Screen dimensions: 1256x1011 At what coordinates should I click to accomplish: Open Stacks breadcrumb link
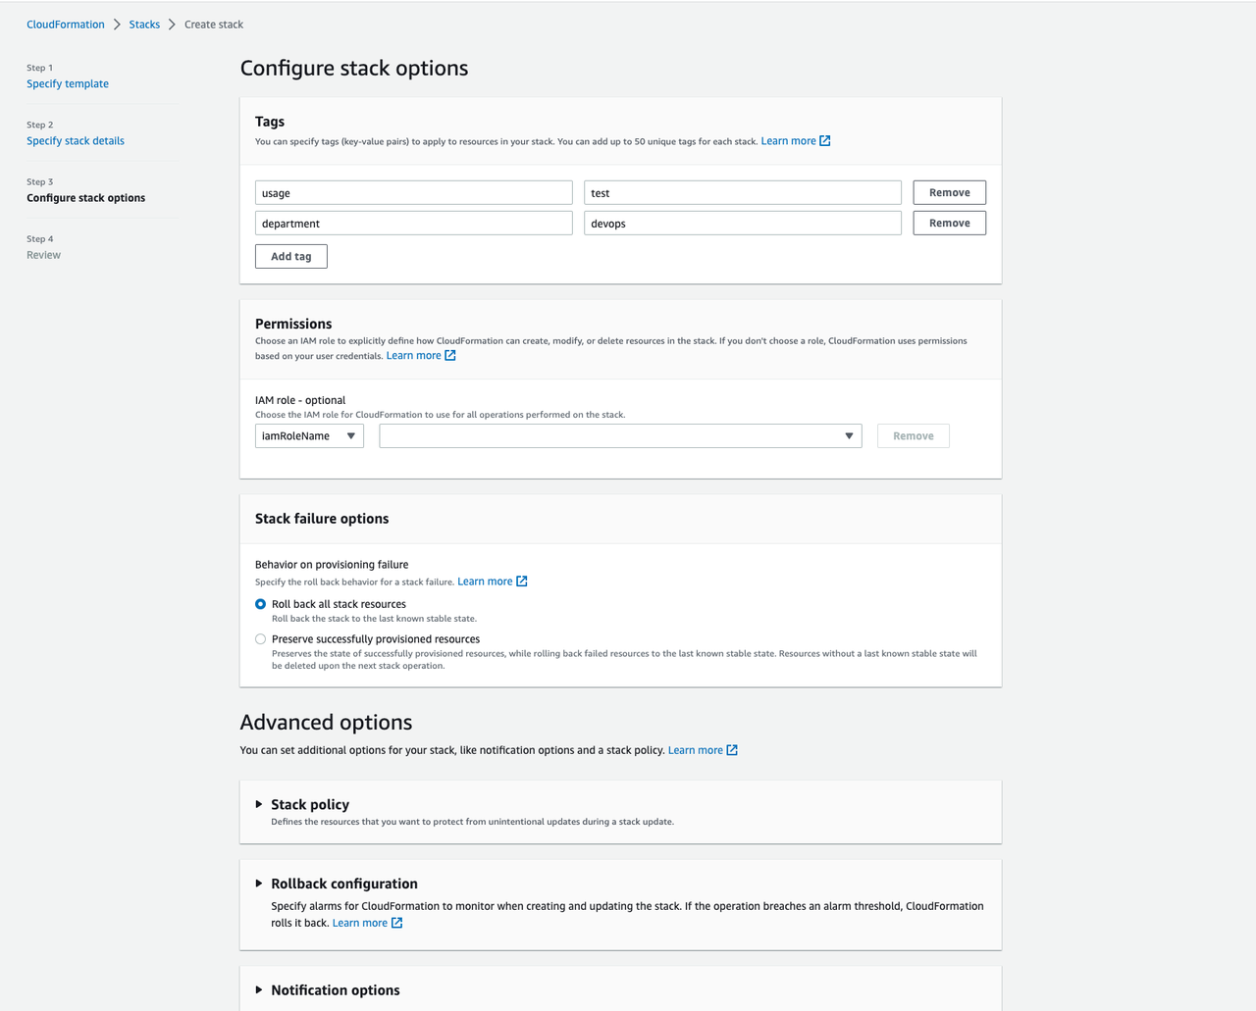[x=144, y=25]
